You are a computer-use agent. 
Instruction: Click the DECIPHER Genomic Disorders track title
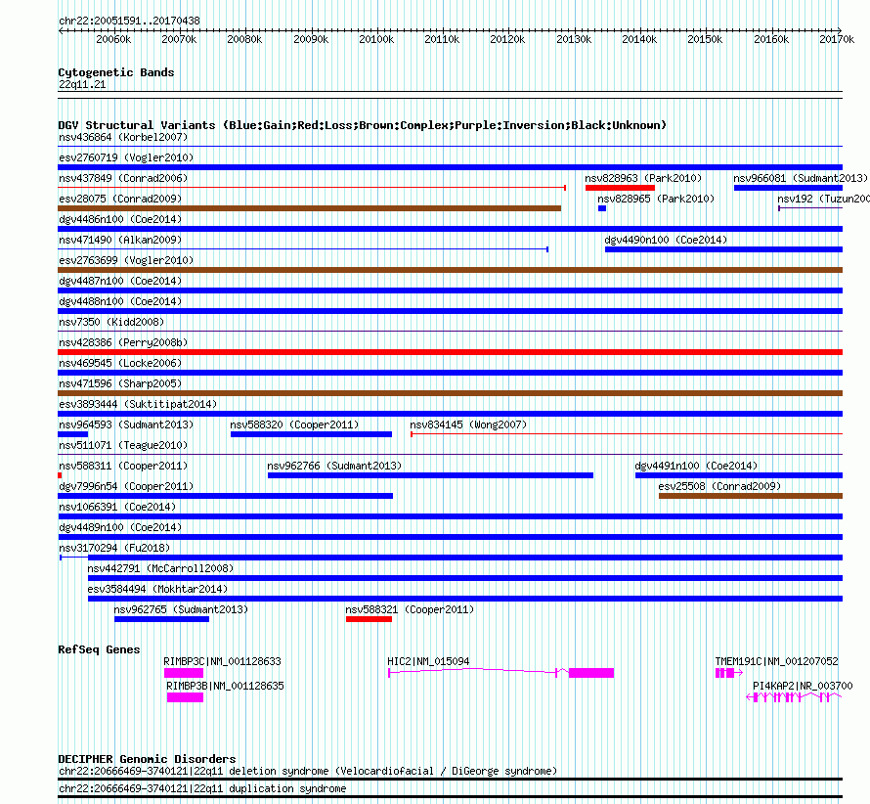[147, 759]
